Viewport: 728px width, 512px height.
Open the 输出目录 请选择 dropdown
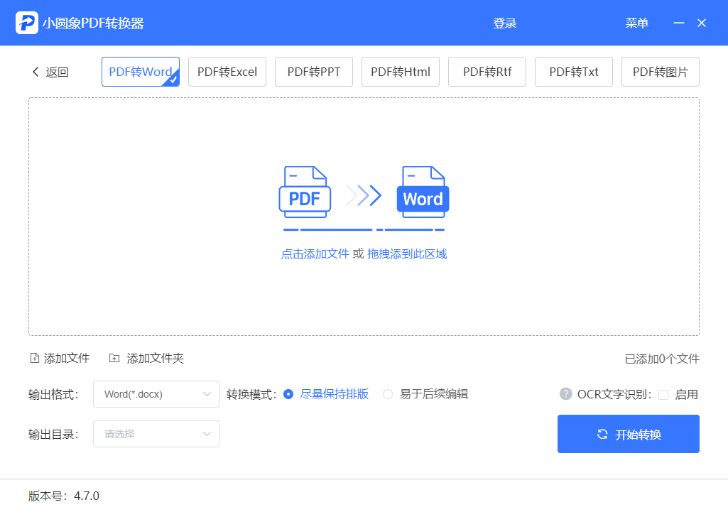156,434
